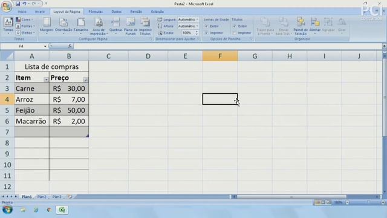
Task: Open the Orientação options
Action: pyautogui.click(x=63, y=25)
